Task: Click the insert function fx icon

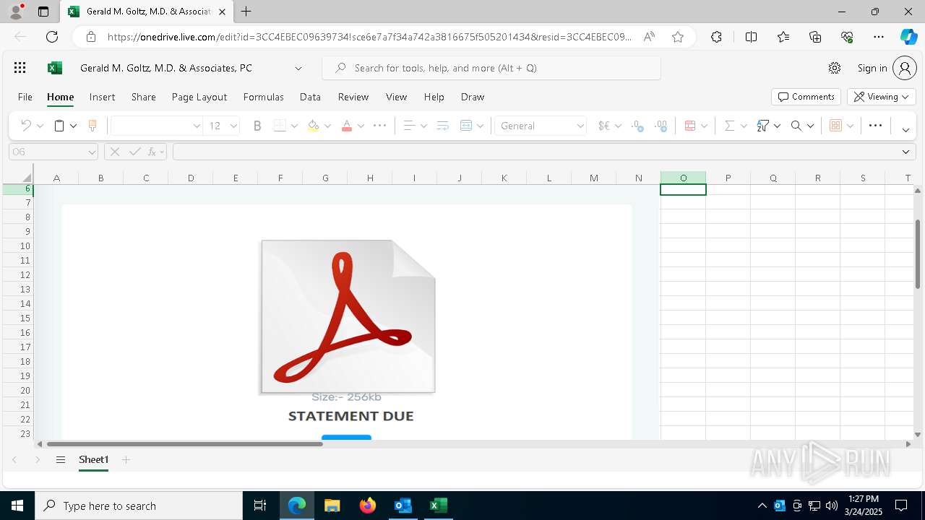Action: point(152,152)
